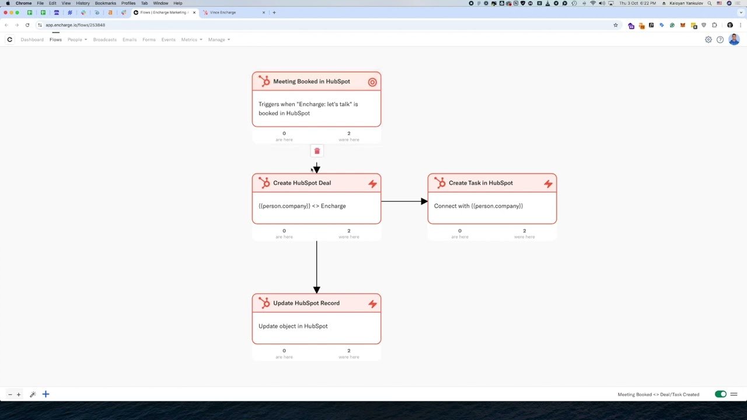
Task: Open the Create Task in HubSpot step
Action: tap(492, 198)
